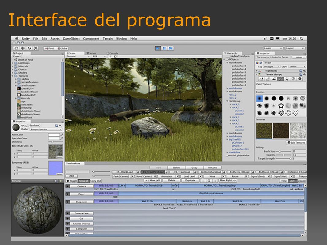Switch the Pivot handle mode toggle

point(49,48)
